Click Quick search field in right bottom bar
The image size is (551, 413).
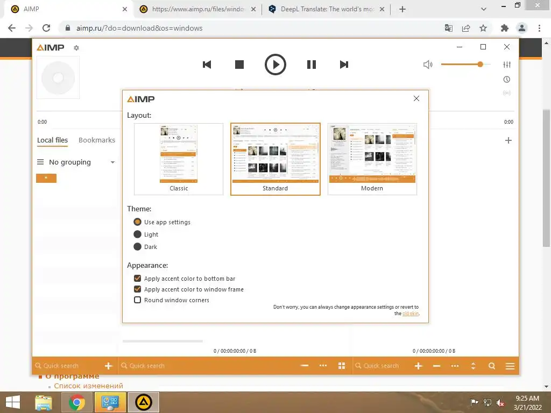click(x=382, y=366)
